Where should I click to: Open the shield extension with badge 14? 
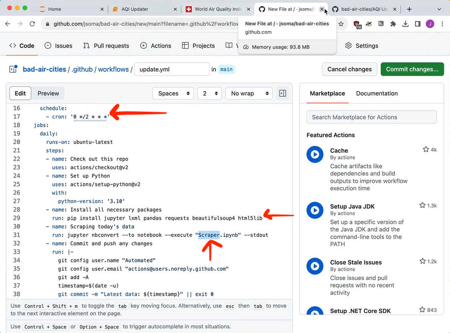click(x=357, y=24)
